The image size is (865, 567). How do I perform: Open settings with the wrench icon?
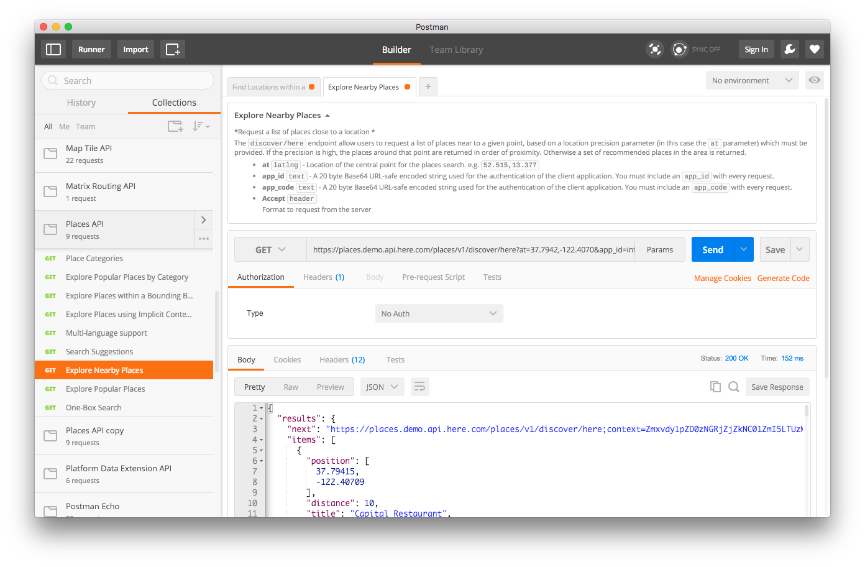click(x=790, y=49)
